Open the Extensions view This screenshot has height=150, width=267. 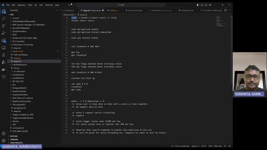pos(4,40)
